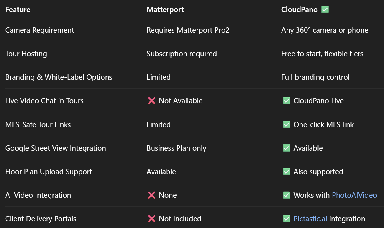
Task: Click the Camera Requirement cell
Action: [40, 30]
